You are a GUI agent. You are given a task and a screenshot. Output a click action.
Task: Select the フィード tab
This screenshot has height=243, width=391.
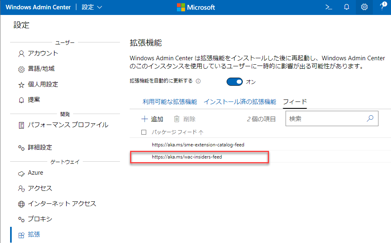click(x=295, y=101)
